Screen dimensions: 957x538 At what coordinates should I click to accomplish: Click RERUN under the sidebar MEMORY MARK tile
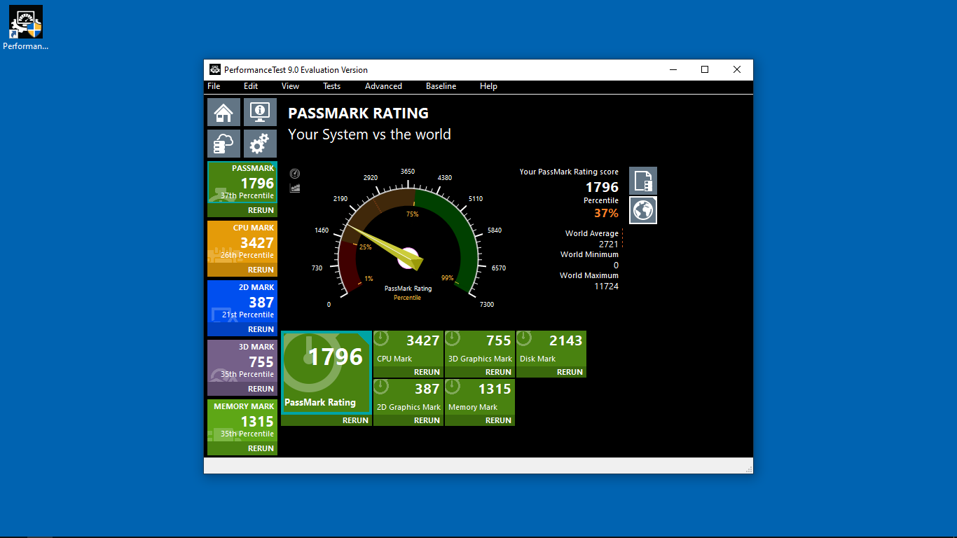[x=261, y=448]
